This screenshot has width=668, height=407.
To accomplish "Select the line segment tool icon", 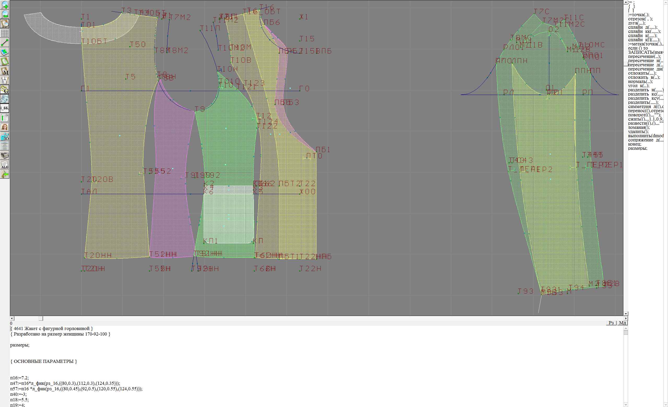I will pyautogui.click(x=5, y=43).
